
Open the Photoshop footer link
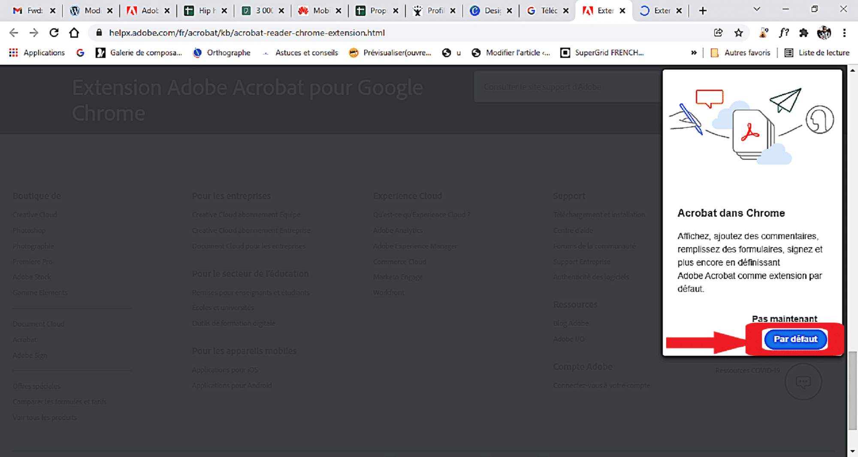[29, 230]
